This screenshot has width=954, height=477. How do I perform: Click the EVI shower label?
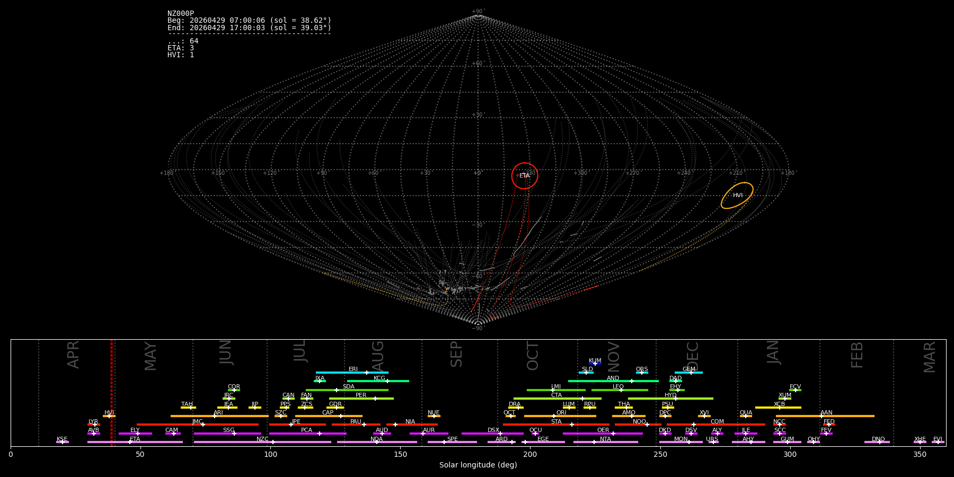coord(938,439)
